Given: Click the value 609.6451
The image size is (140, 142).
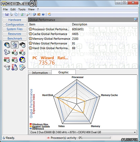Looking at the screenshot, I should point(78,29).
